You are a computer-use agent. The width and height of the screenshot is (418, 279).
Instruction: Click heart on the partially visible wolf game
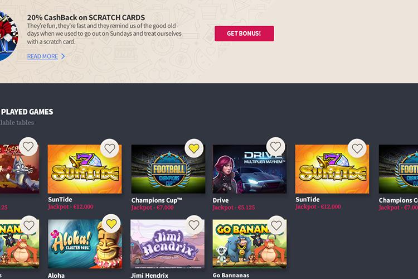(28, 147)
